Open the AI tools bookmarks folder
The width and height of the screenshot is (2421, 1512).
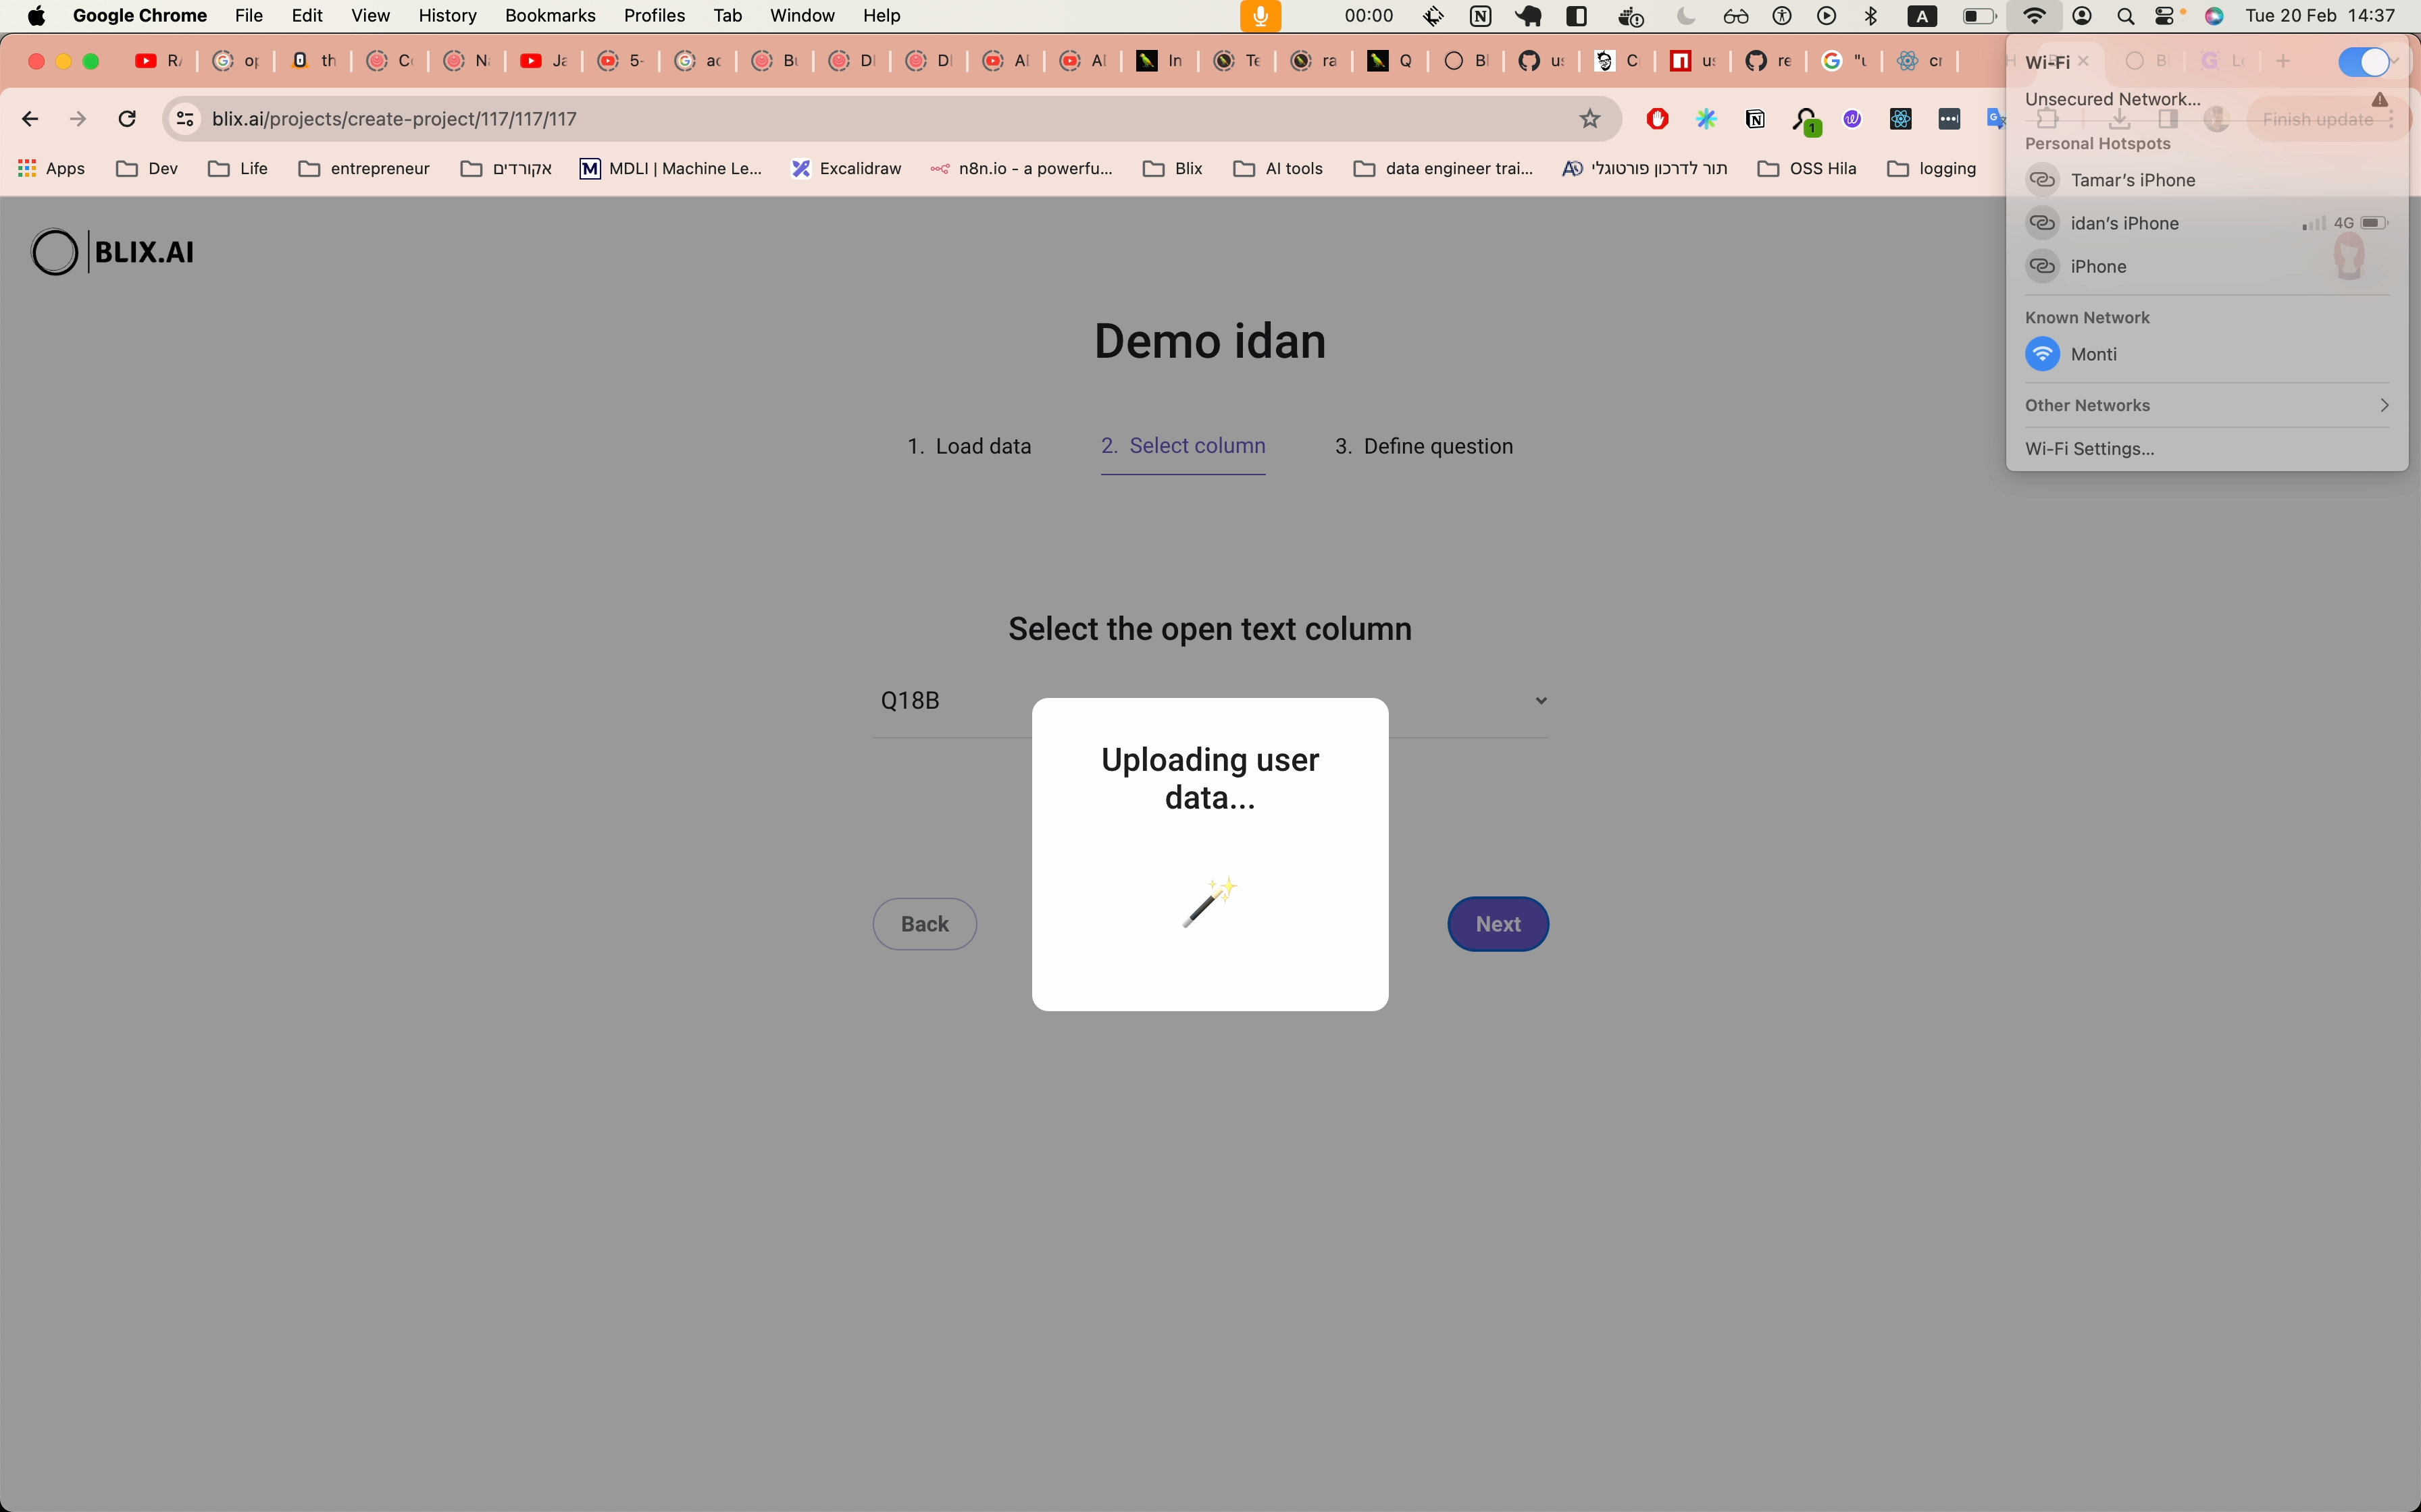pyautogui.click(x=1279, y=168)
